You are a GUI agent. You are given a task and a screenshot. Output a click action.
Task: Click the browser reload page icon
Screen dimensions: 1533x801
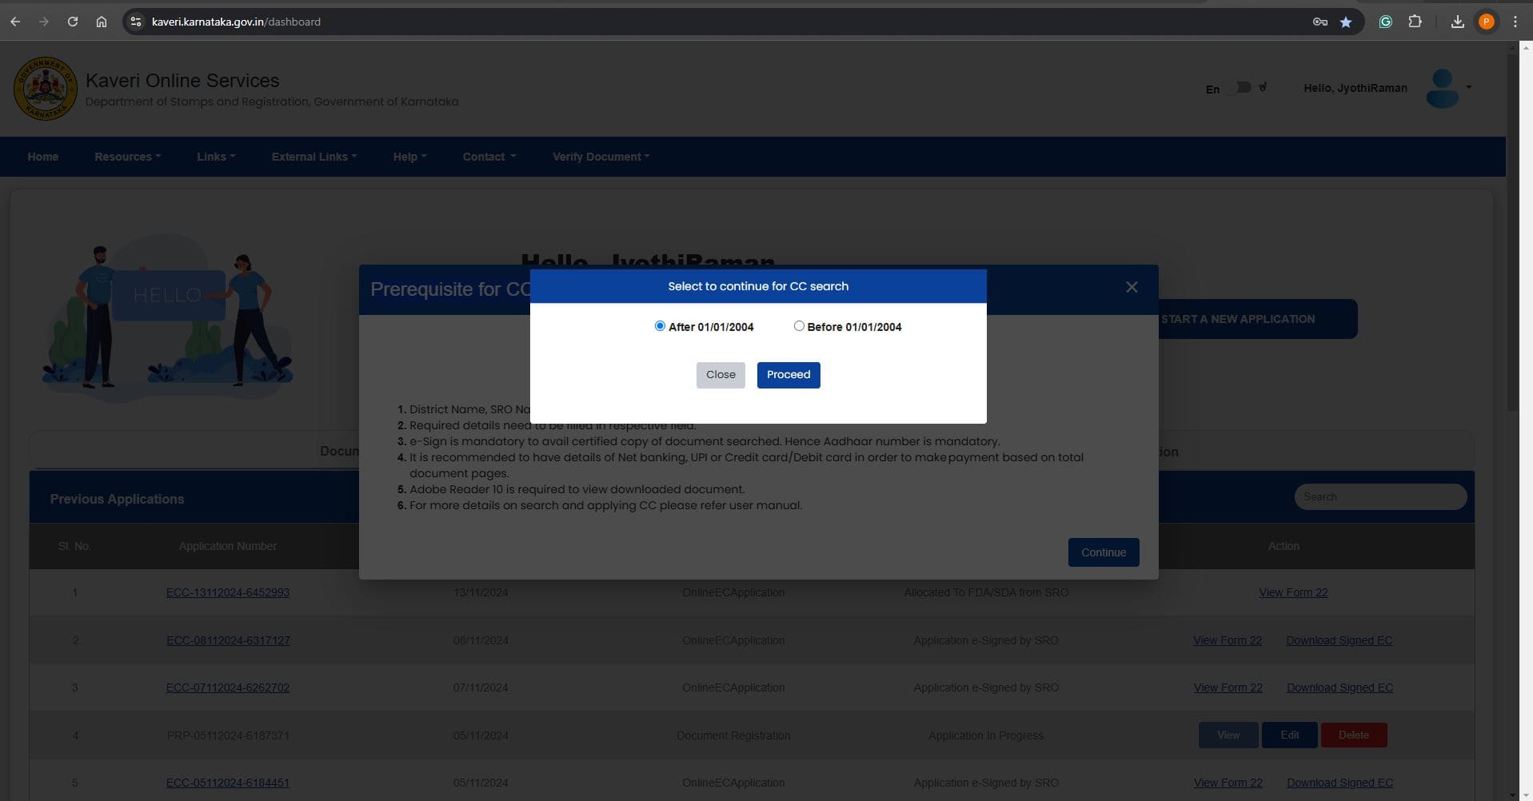point(73,22)
